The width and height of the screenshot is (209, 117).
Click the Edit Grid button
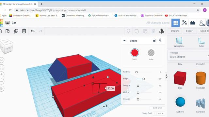pos(157,108)
